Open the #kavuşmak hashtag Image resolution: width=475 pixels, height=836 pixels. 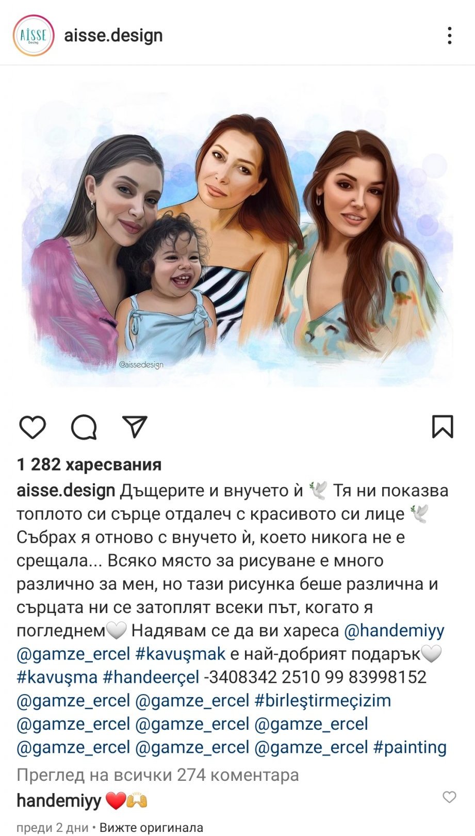[x=181, y=654]
